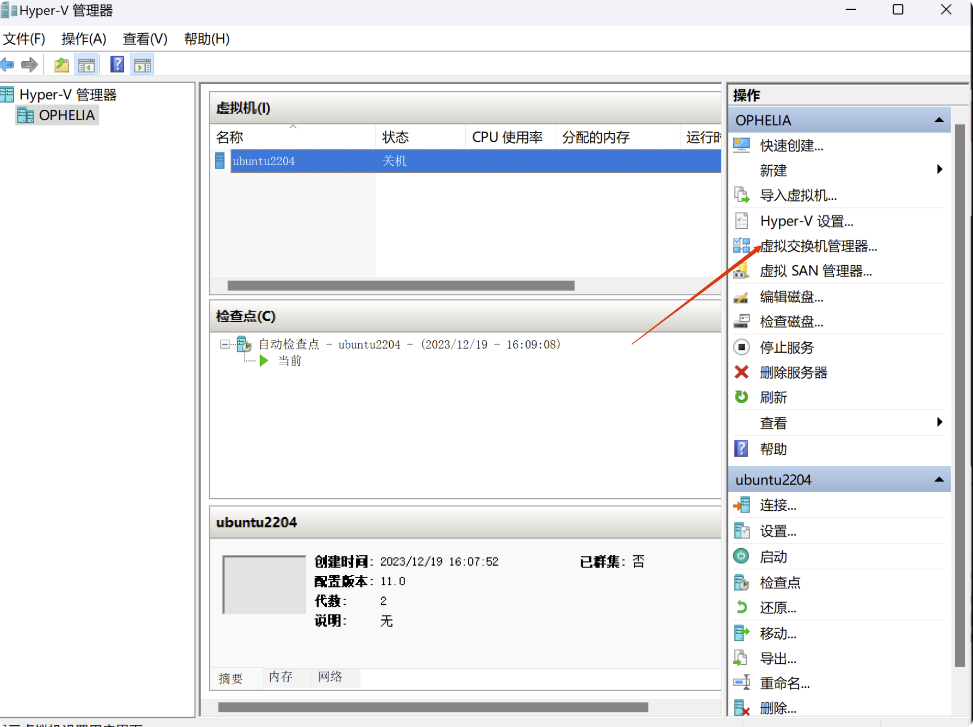Click the 虚拟 SAN 管理器 icon
Screen dimensions: 973x727
click(x=741, y=271)
